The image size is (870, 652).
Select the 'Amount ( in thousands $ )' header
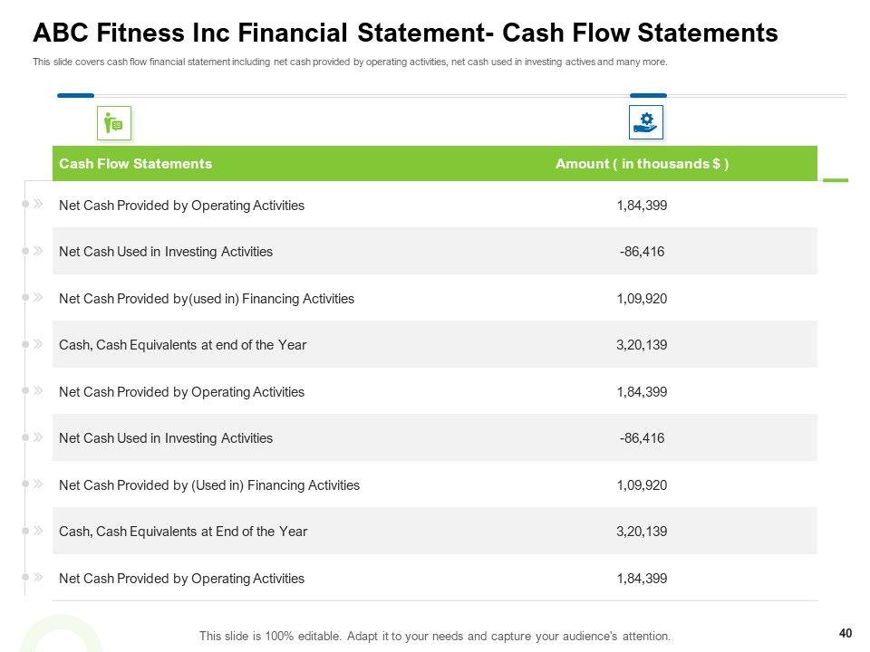click(x=642, y=164)
